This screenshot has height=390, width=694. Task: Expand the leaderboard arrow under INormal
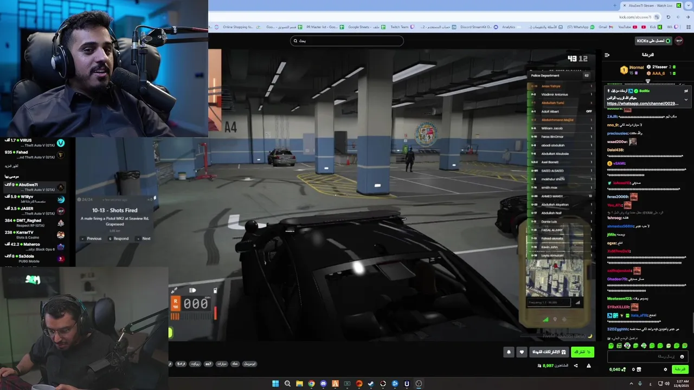pos(647,81)
